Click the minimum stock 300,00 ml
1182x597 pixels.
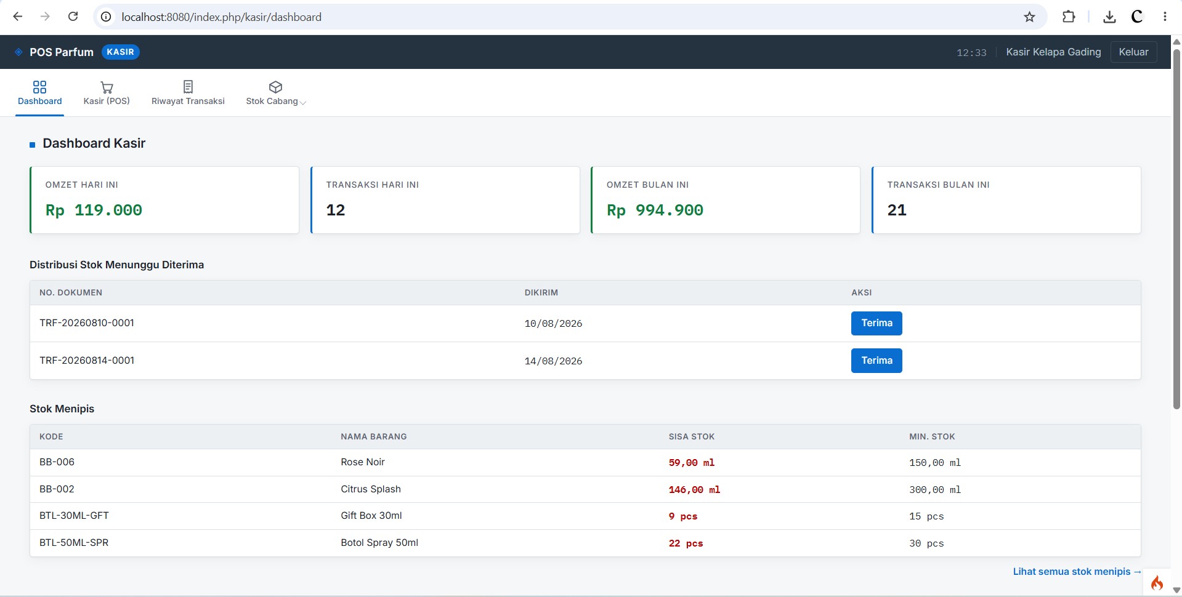[935, 490]
